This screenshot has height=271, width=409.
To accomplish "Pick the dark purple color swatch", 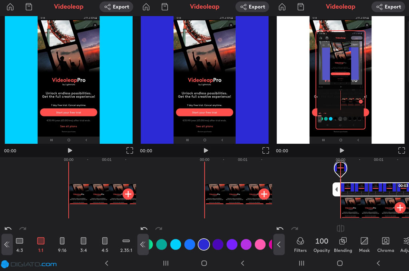I will click(x=218, y=244).
